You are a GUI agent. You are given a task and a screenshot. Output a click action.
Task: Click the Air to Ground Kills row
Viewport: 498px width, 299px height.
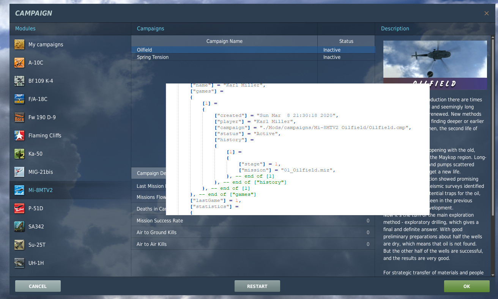(253, 233)
